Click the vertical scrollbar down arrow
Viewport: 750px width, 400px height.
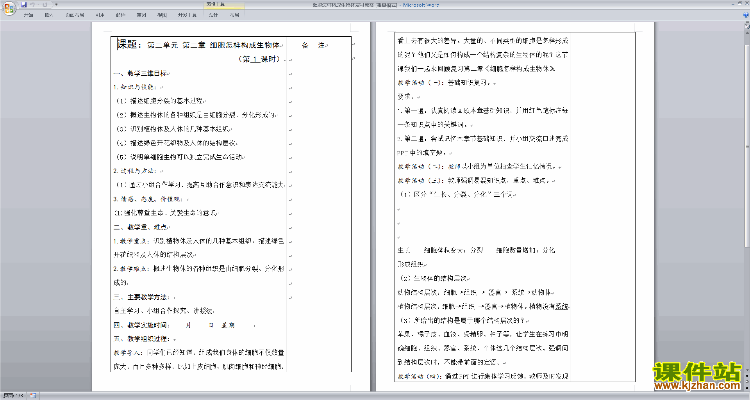(x=747, y=370)
